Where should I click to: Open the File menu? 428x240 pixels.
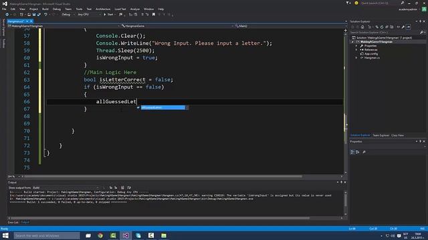point(4,9)
